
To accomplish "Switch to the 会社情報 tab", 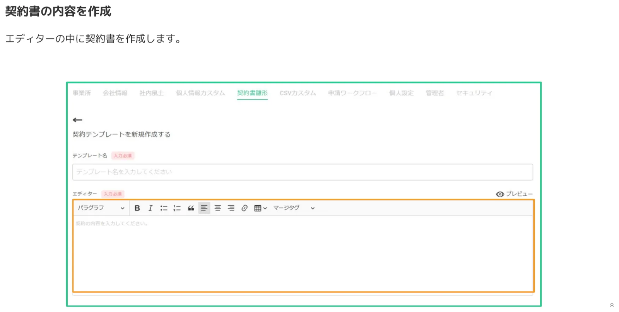I will pyautogui.click(x=115, y=93).
